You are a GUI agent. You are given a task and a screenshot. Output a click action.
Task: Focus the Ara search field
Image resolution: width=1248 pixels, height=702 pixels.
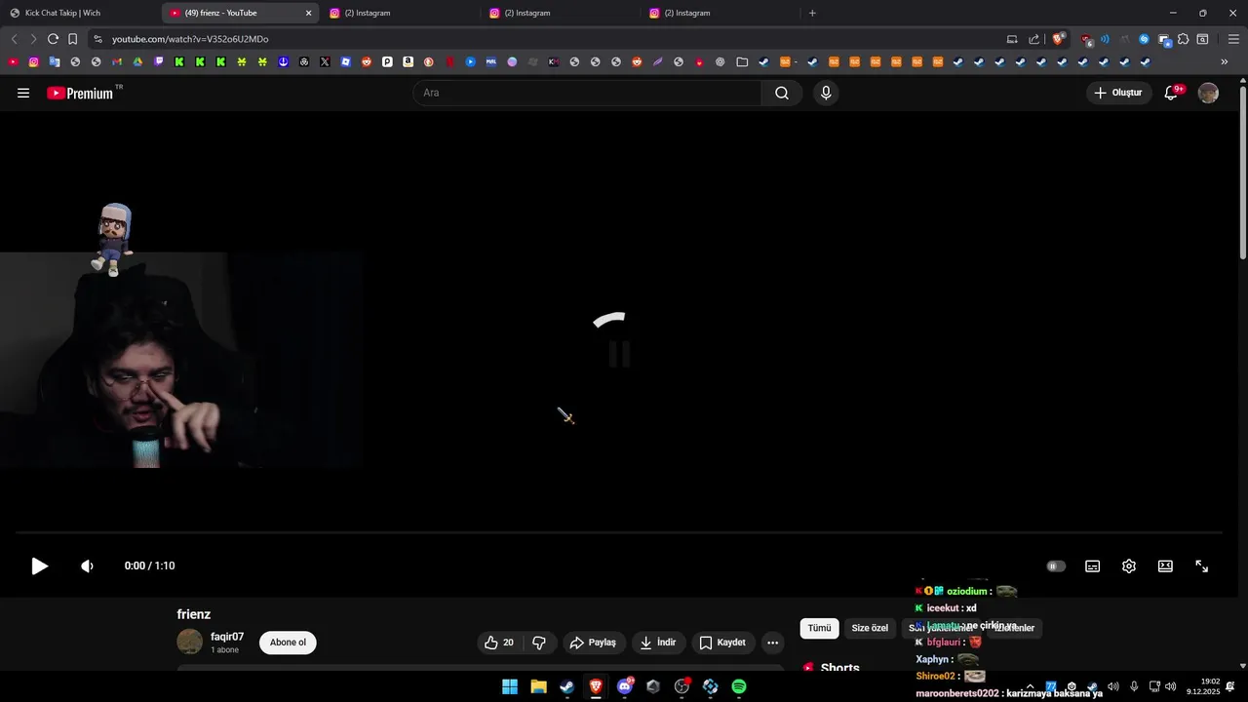[587, 93]
